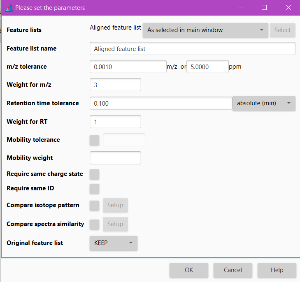This screenshot has height=282, width=300.
Task: Click the ppm unit label
Action: (235, 67)
